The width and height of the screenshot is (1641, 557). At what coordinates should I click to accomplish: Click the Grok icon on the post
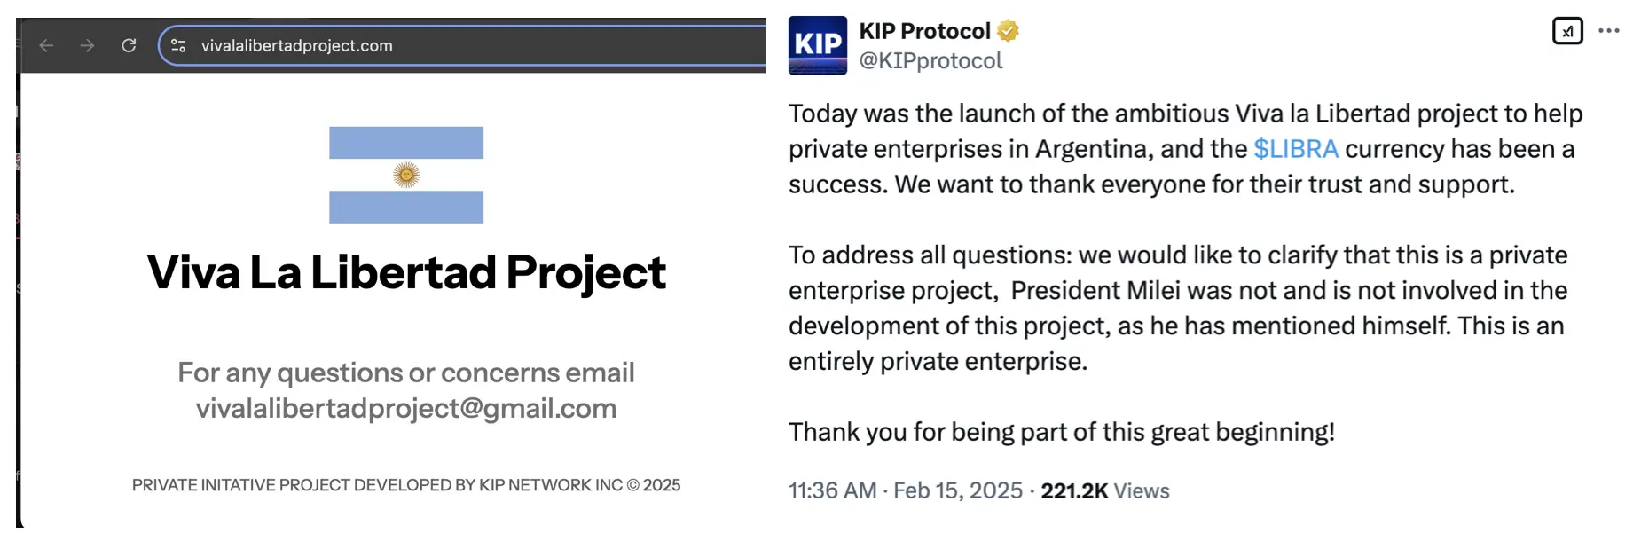coord(1567,31)
